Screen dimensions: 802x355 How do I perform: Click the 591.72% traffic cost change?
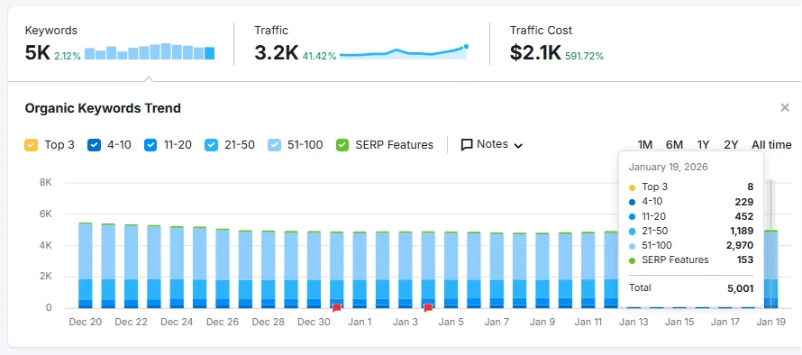click(584, 56)
